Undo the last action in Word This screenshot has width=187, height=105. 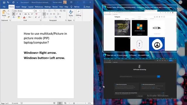(8, 2)
